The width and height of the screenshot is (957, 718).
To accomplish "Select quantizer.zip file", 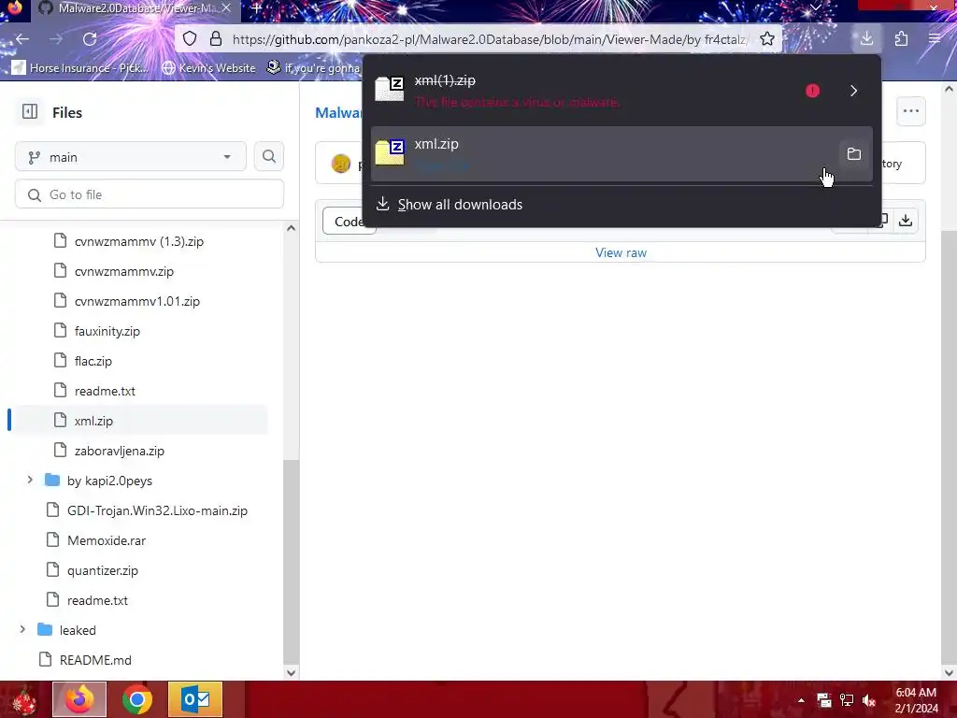I will click(103, 570).
